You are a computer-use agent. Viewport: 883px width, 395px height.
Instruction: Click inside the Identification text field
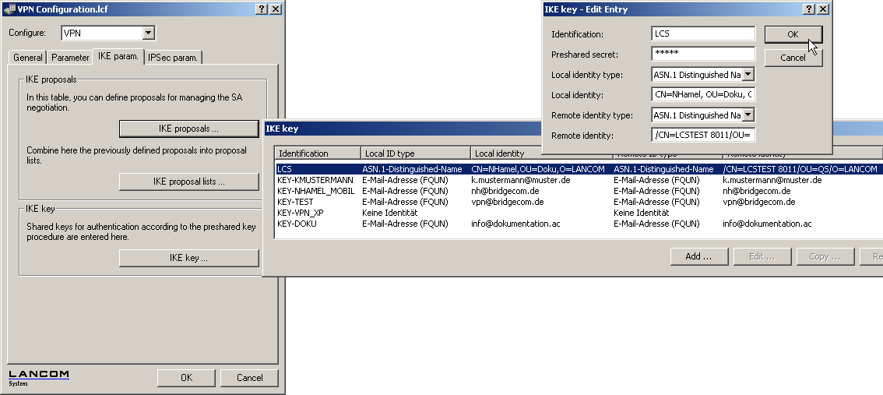click(703, 34)
